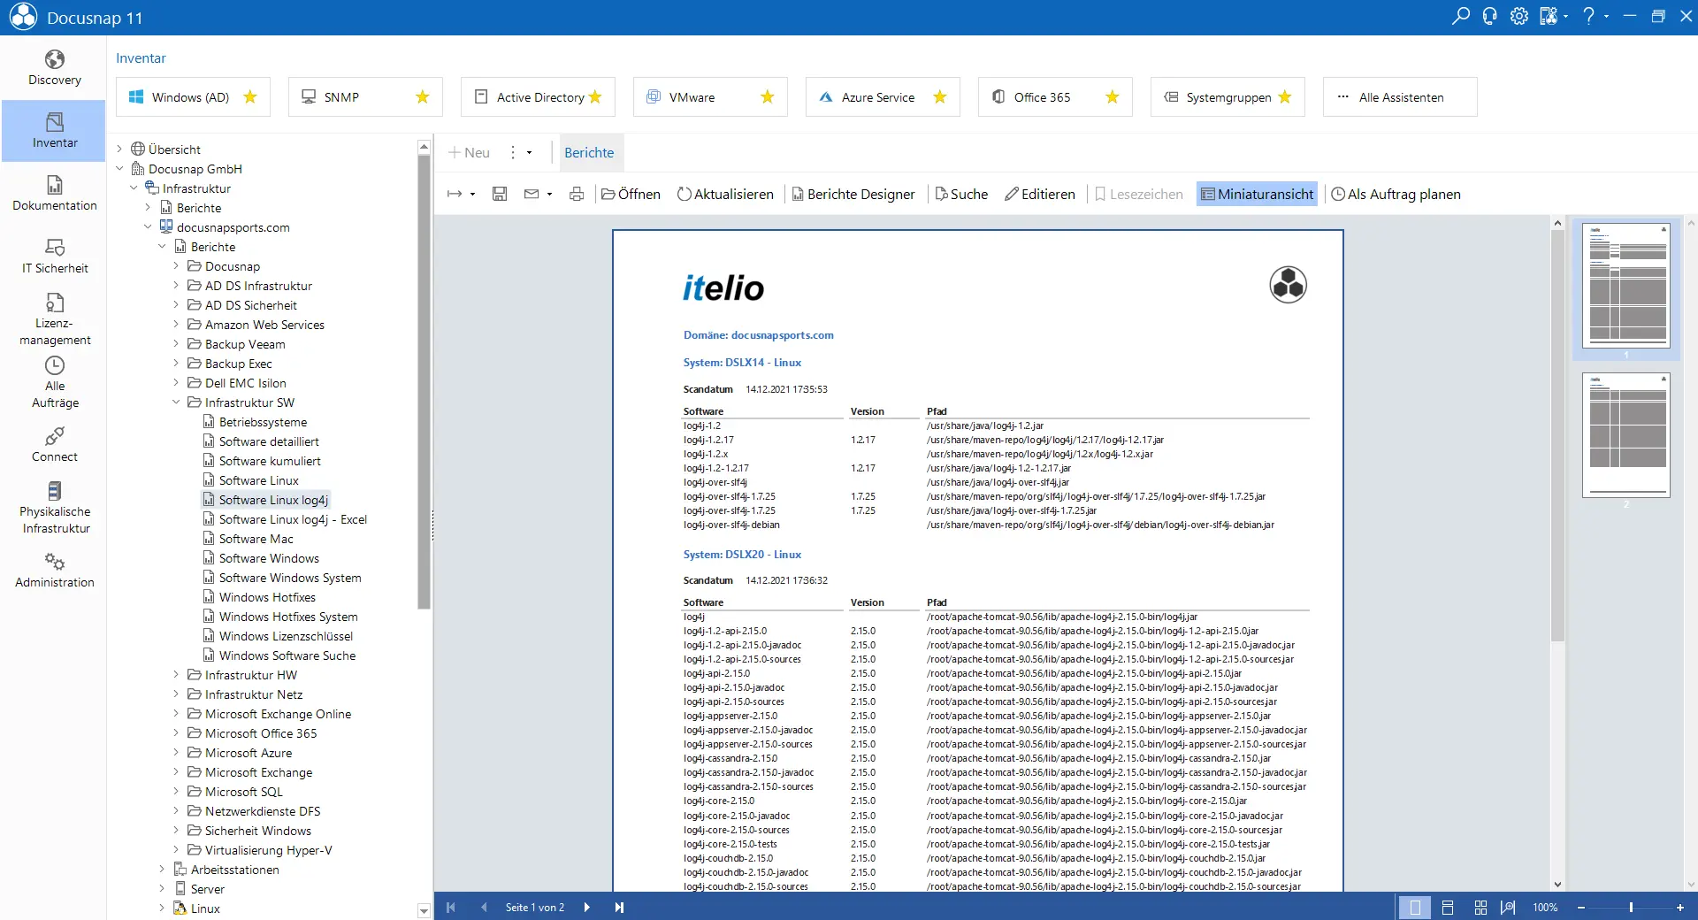Click the print icon in report toolbar
The height and width of the screenshot is (920, 1698).
577,194
